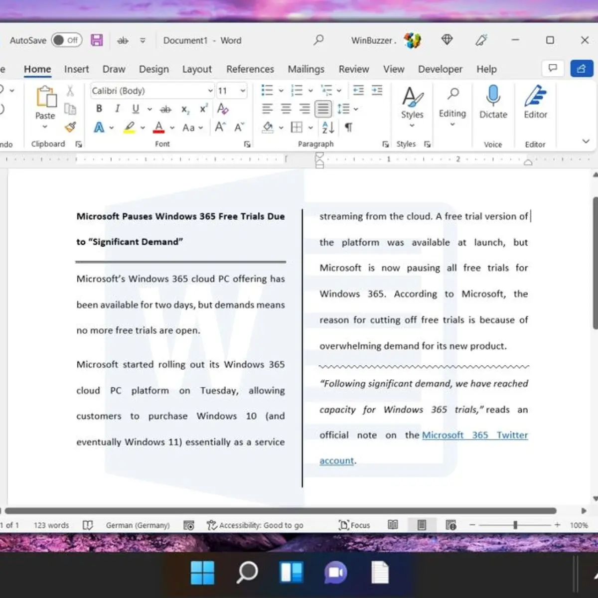Open Teams Chat on taskbar
Viewport: 598px width, 598px height.
[x=335, y=573]
